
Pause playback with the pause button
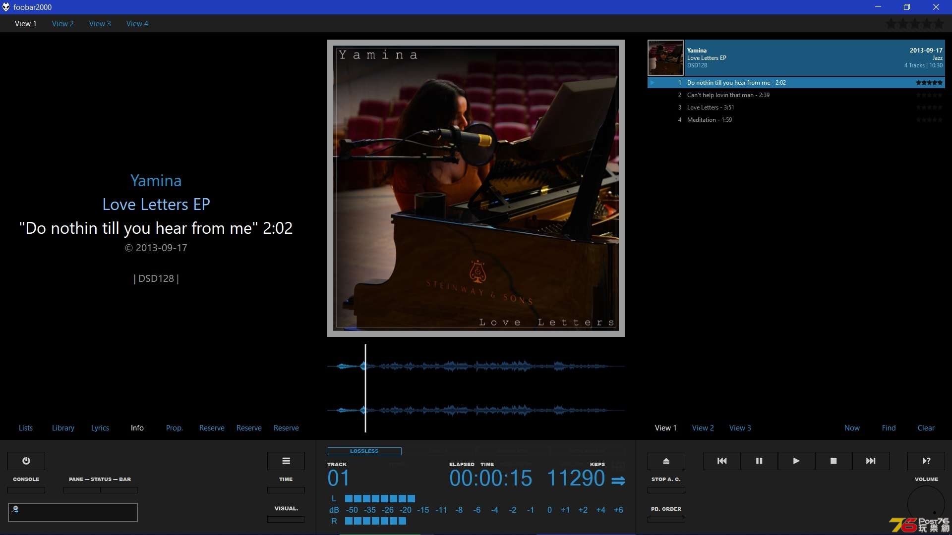click(759, 461)
